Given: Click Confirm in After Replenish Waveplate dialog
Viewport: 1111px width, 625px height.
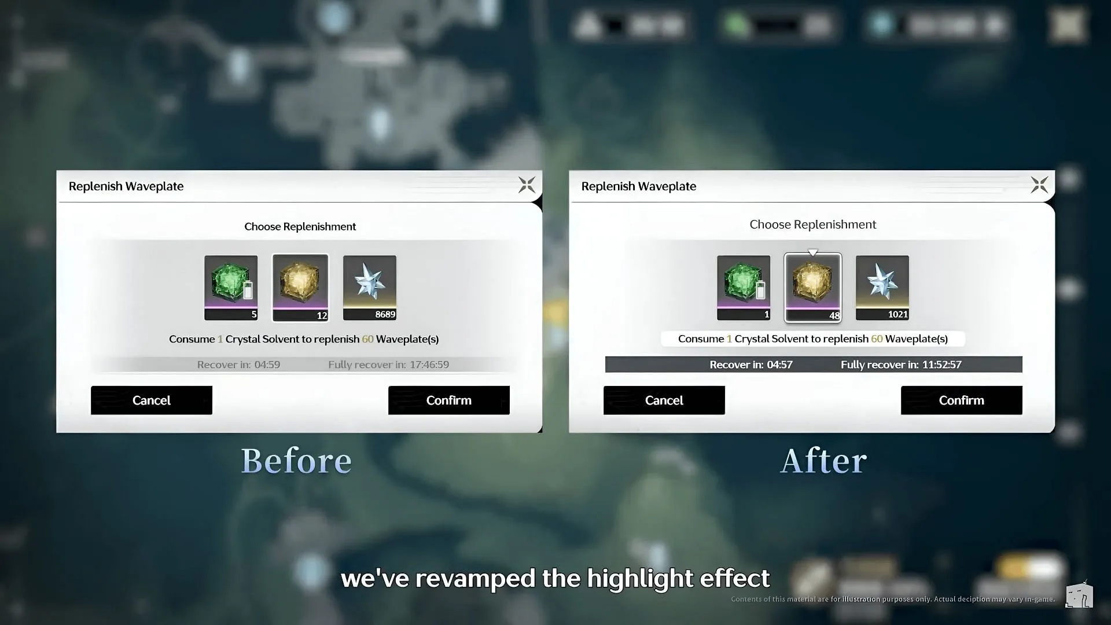Looking at the screenshot, I should 962,400.
